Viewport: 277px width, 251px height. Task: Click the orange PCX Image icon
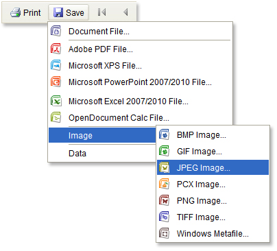coord(164,184)
